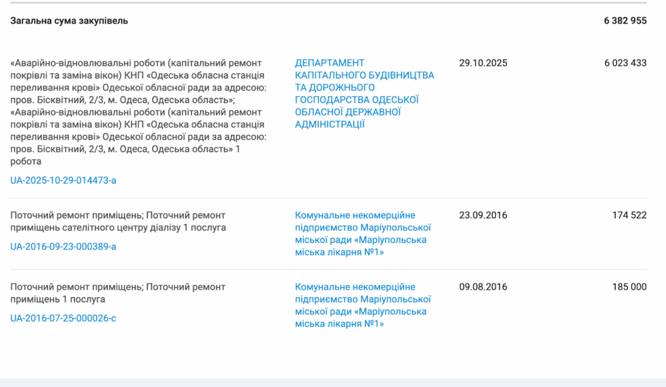Open tender link UA-2016-07-25-000026-c
Viewport: 666px width, 387px height.
click(63, 318)
